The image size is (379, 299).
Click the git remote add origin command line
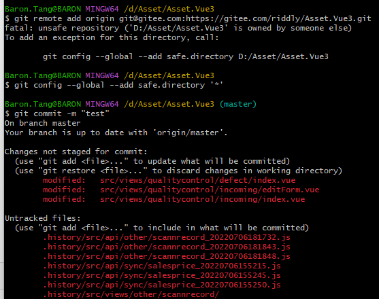(x=188, y=18)
